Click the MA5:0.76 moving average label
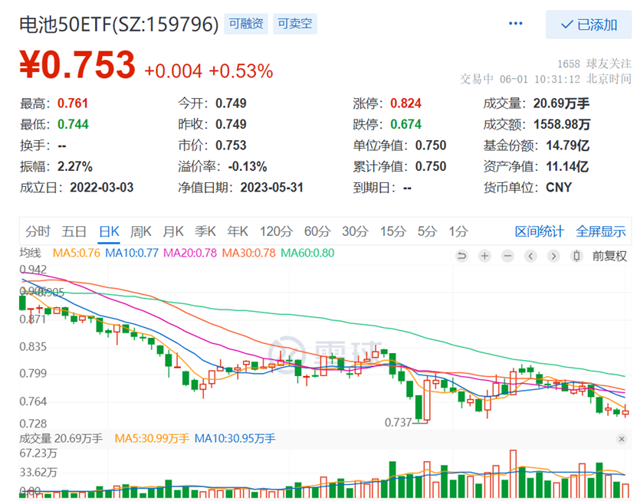Image resolution: width=637 pixels, height=501 pixels. 77,253
